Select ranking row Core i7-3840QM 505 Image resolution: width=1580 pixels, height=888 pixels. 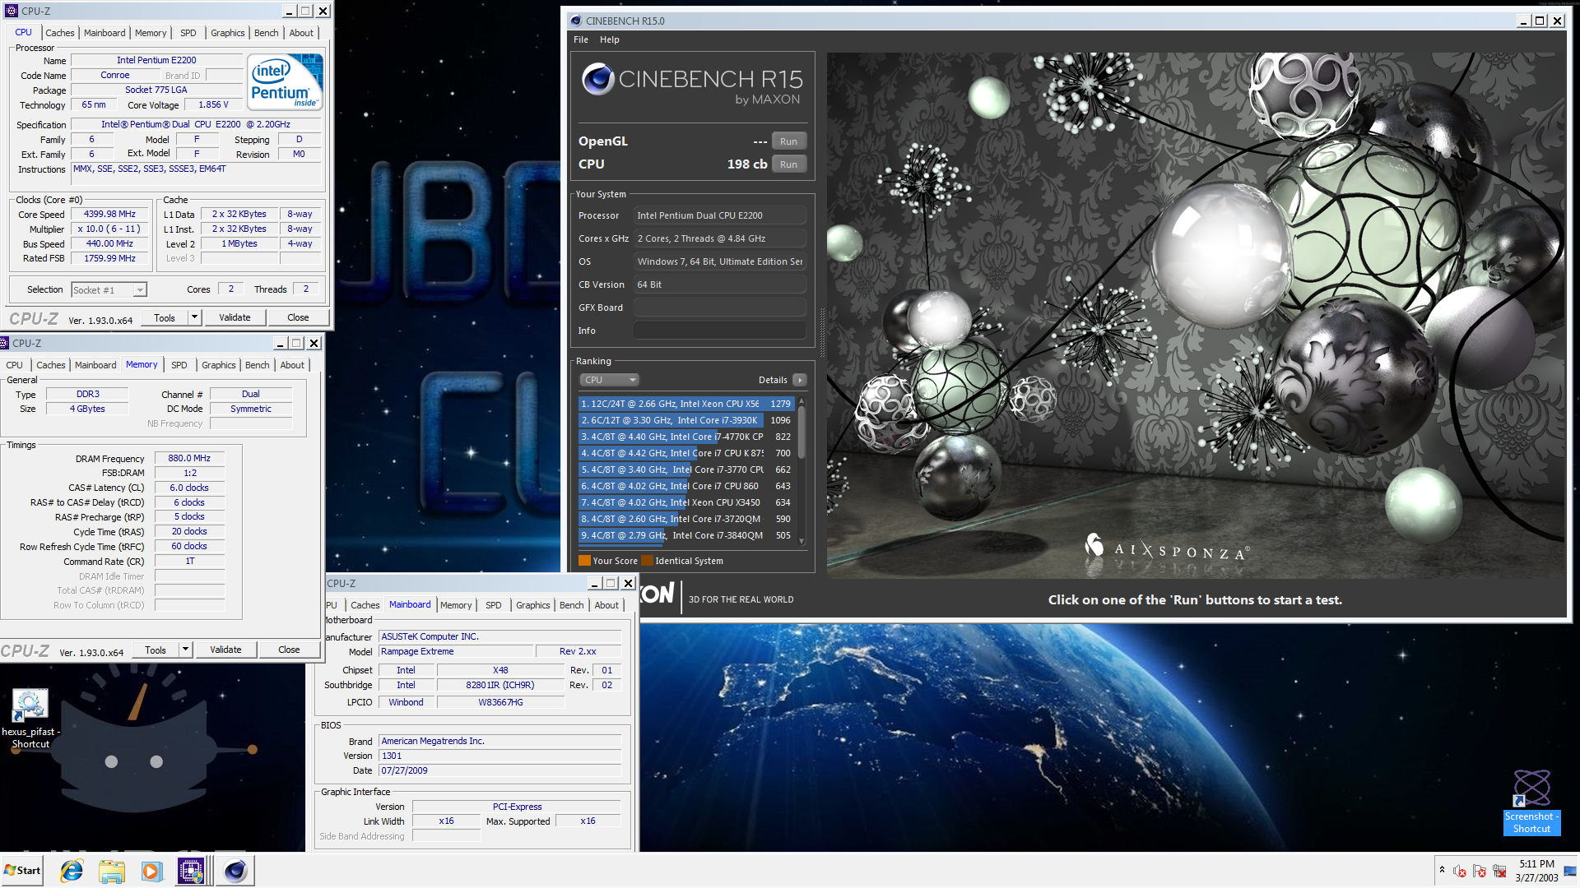[686, 535]
